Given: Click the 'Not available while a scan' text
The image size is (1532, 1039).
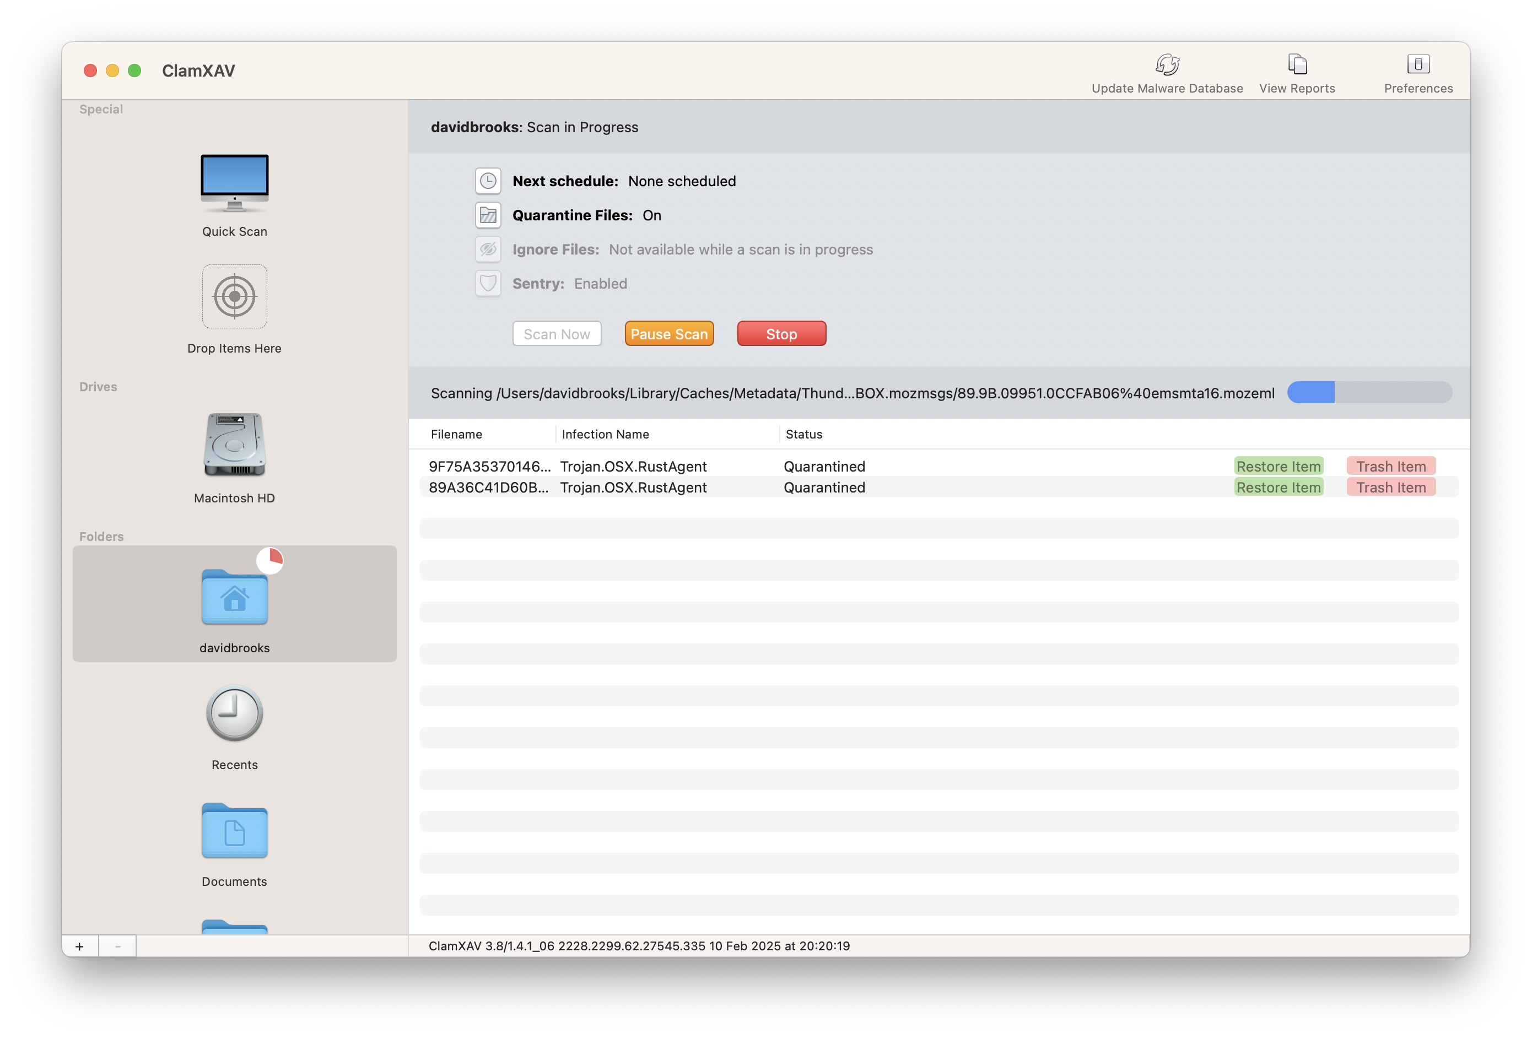Looking at the screenshot, I should tap(740, 249).
